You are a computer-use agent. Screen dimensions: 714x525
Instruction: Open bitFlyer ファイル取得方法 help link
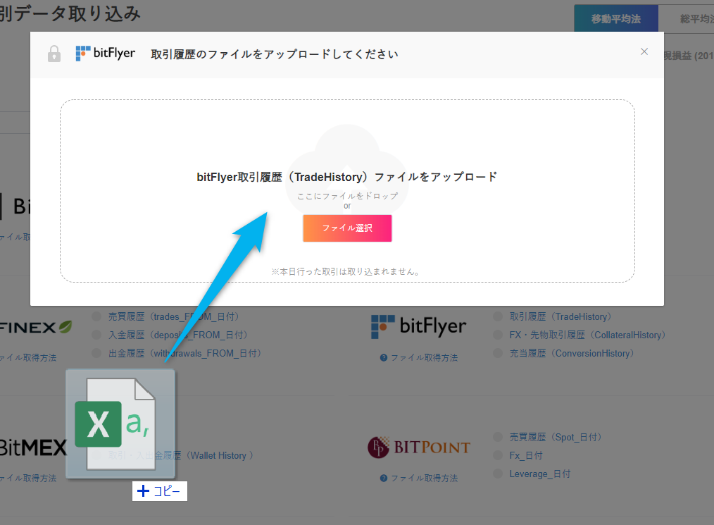pos(424,358)
